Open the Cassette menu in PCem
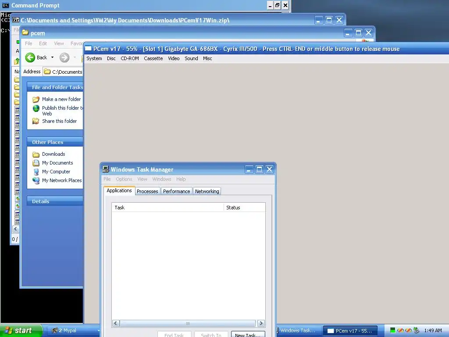This screenshot has width=449, height=337. pyautogui.click(x=153, y=58)
